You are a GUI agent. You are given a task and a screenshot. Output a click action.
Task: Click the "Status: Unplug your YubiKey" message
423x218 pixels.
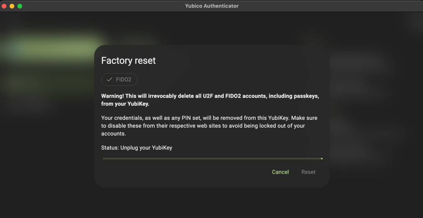tap(137, 148)
